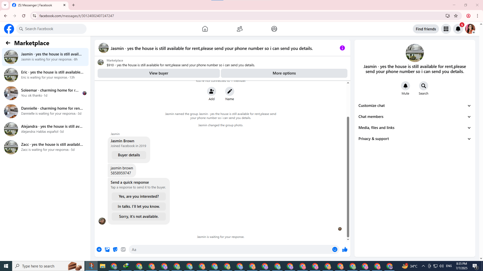Open the emoji picker in message box
Viewport: 483px width, 271px height.
[x=335, y=249]
